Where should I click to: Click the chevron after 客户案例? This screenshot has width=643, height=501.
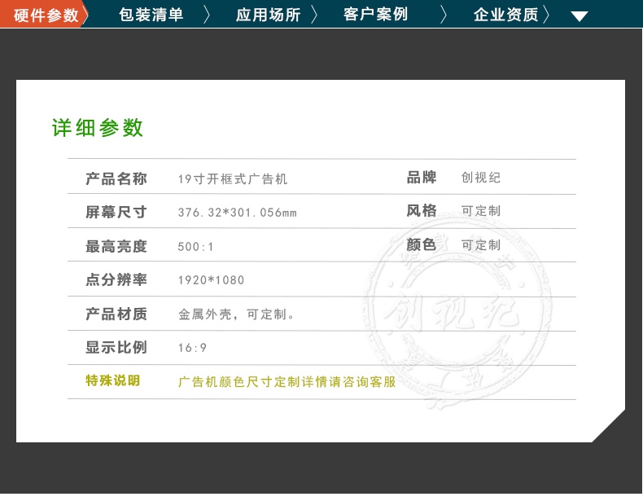(x=444, y=15)
